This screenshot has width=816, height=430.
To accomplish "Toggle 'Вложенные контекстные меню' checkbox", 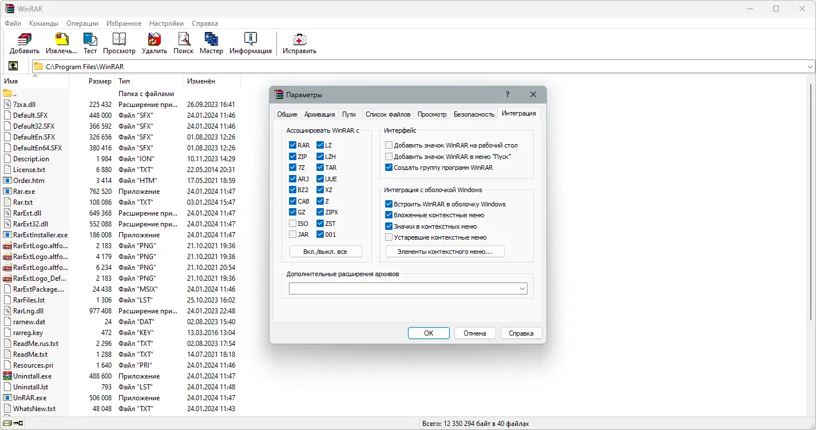I will coord(389,215).
